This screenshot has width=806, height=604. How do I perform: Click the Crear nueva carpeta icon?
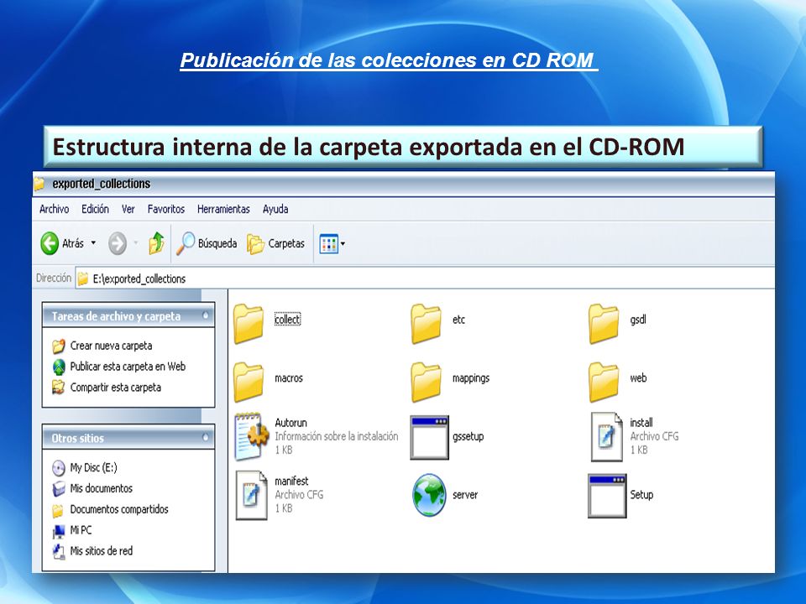[x=59, y=346]
